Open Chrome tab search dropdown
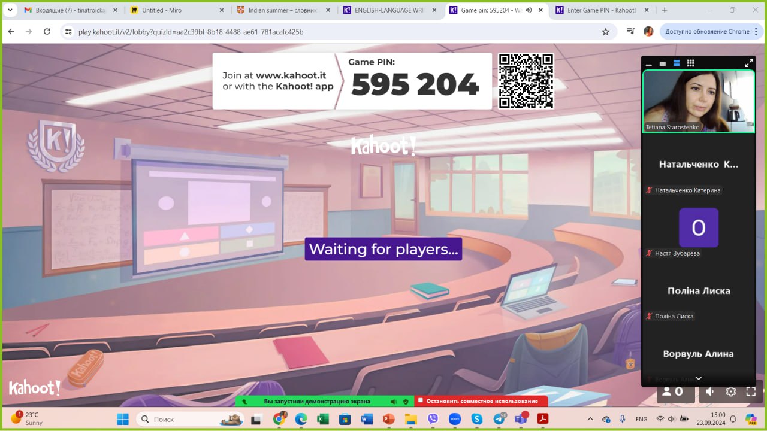The height and width of the screenshot is (431, 767). coord(10,10)
